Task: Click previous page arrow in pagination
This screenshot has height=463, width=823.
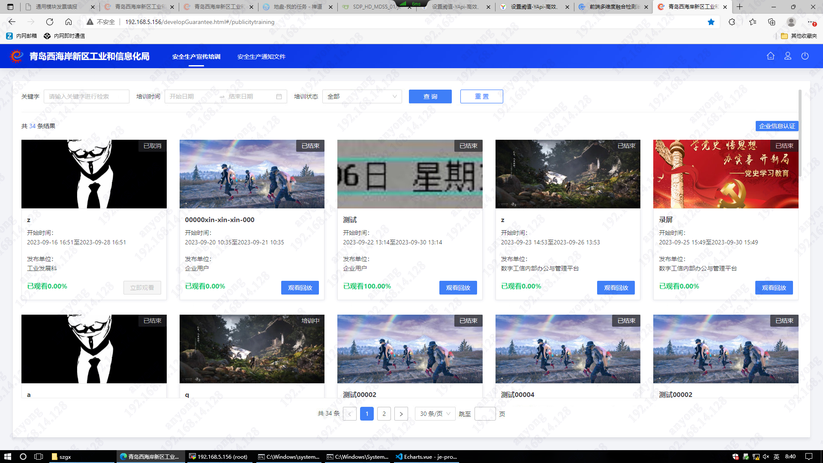Action: 350,414
